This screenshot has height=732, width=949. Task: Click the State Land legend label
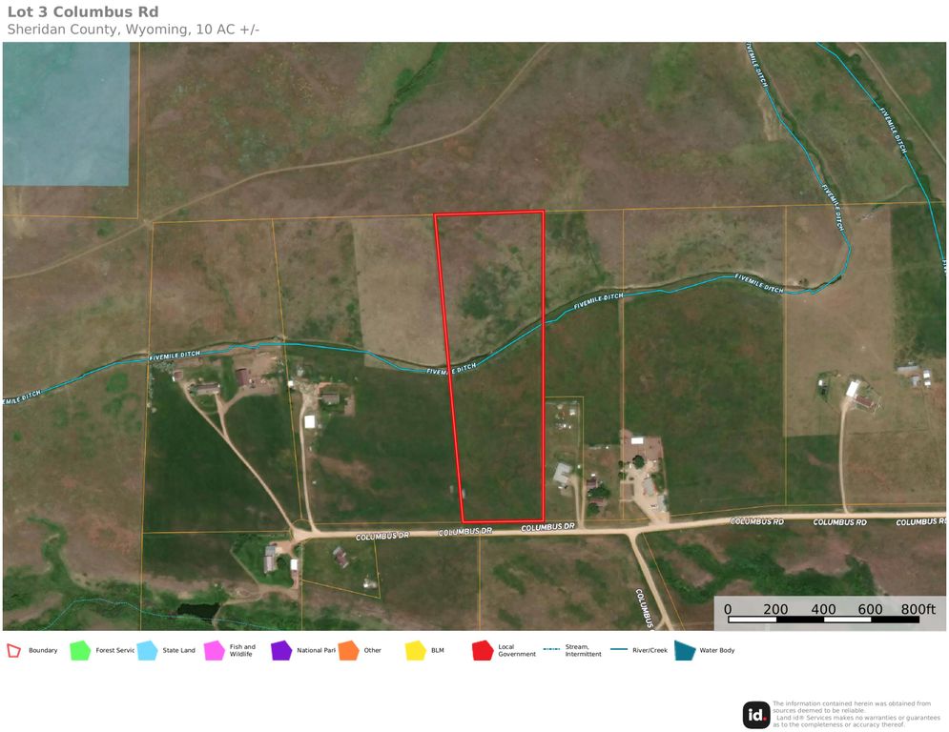[x=178, y=650]
